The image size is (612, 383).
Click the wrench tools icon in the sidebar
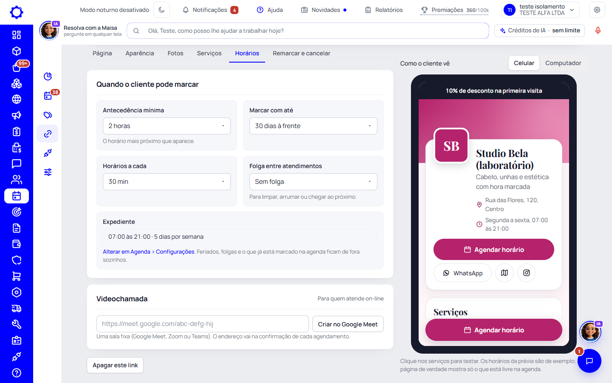17,324
